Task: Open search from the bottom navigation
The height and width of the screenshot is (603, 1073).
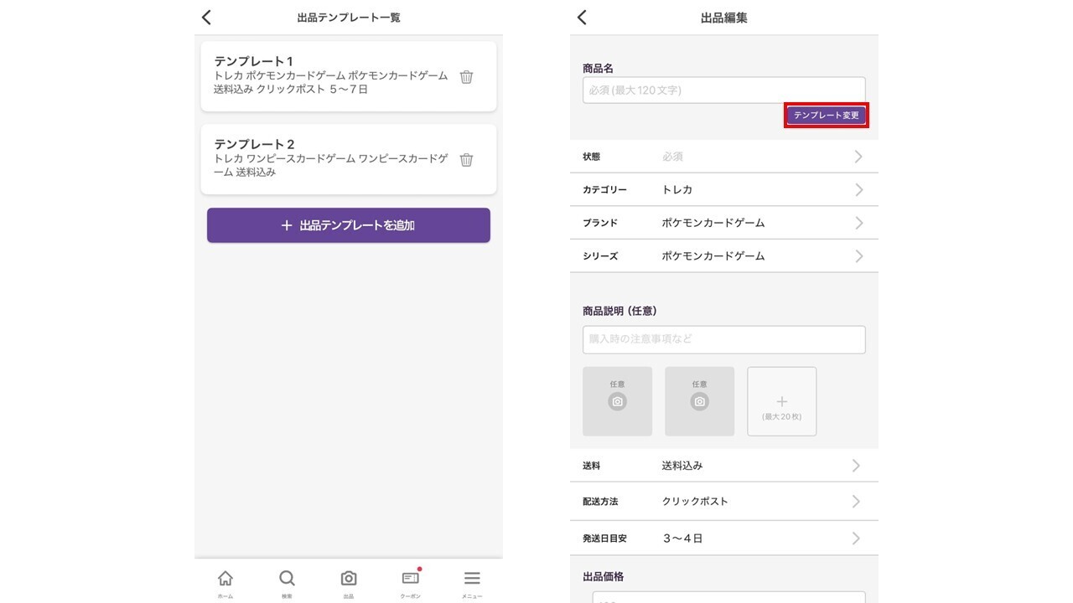Action: 287,581
